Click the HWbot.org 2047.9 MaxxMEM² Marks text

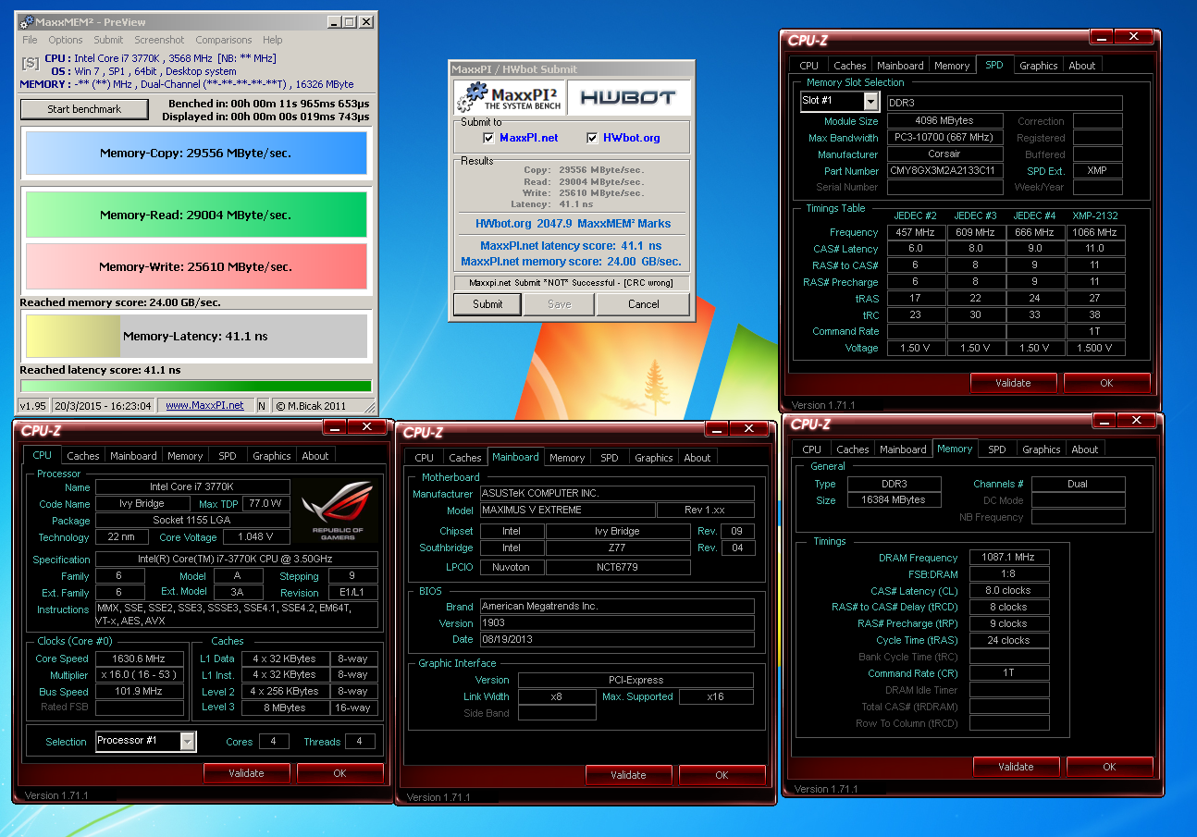click(x=573, y=223)
